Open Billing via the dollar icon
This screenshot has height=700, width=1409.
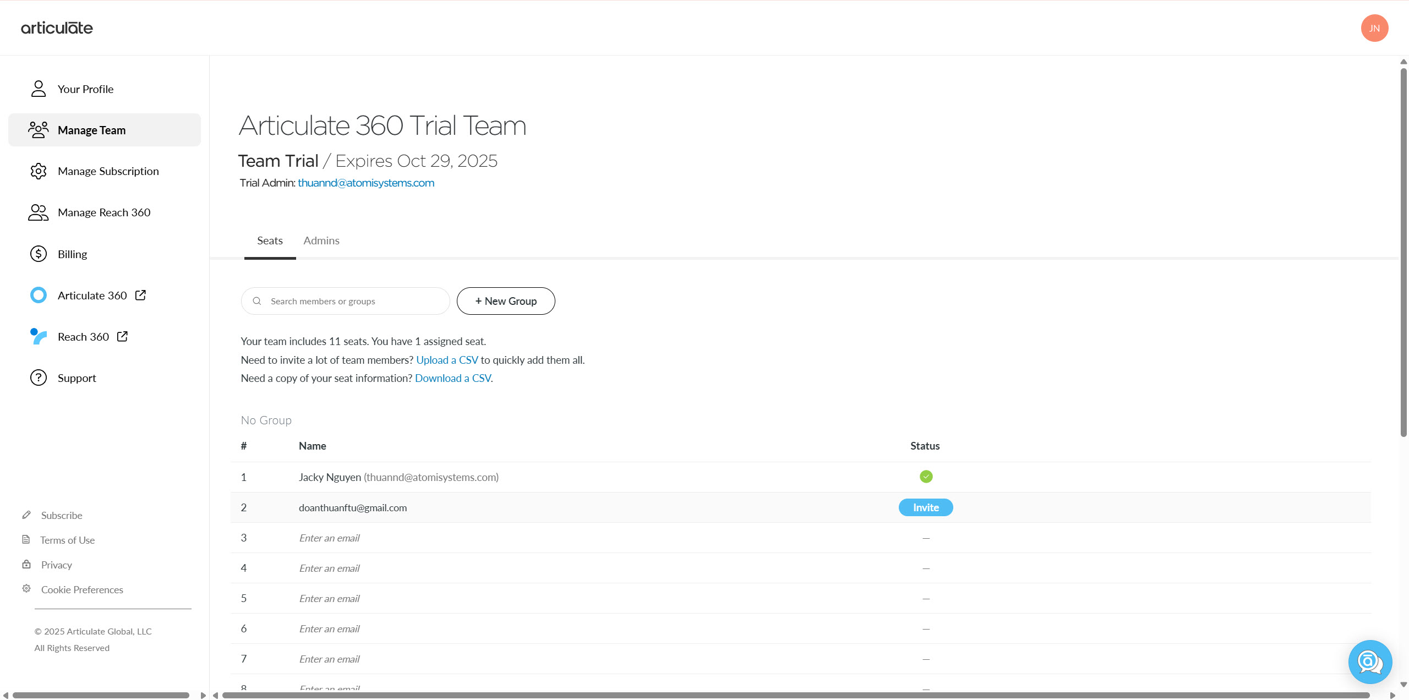[39, 254]
